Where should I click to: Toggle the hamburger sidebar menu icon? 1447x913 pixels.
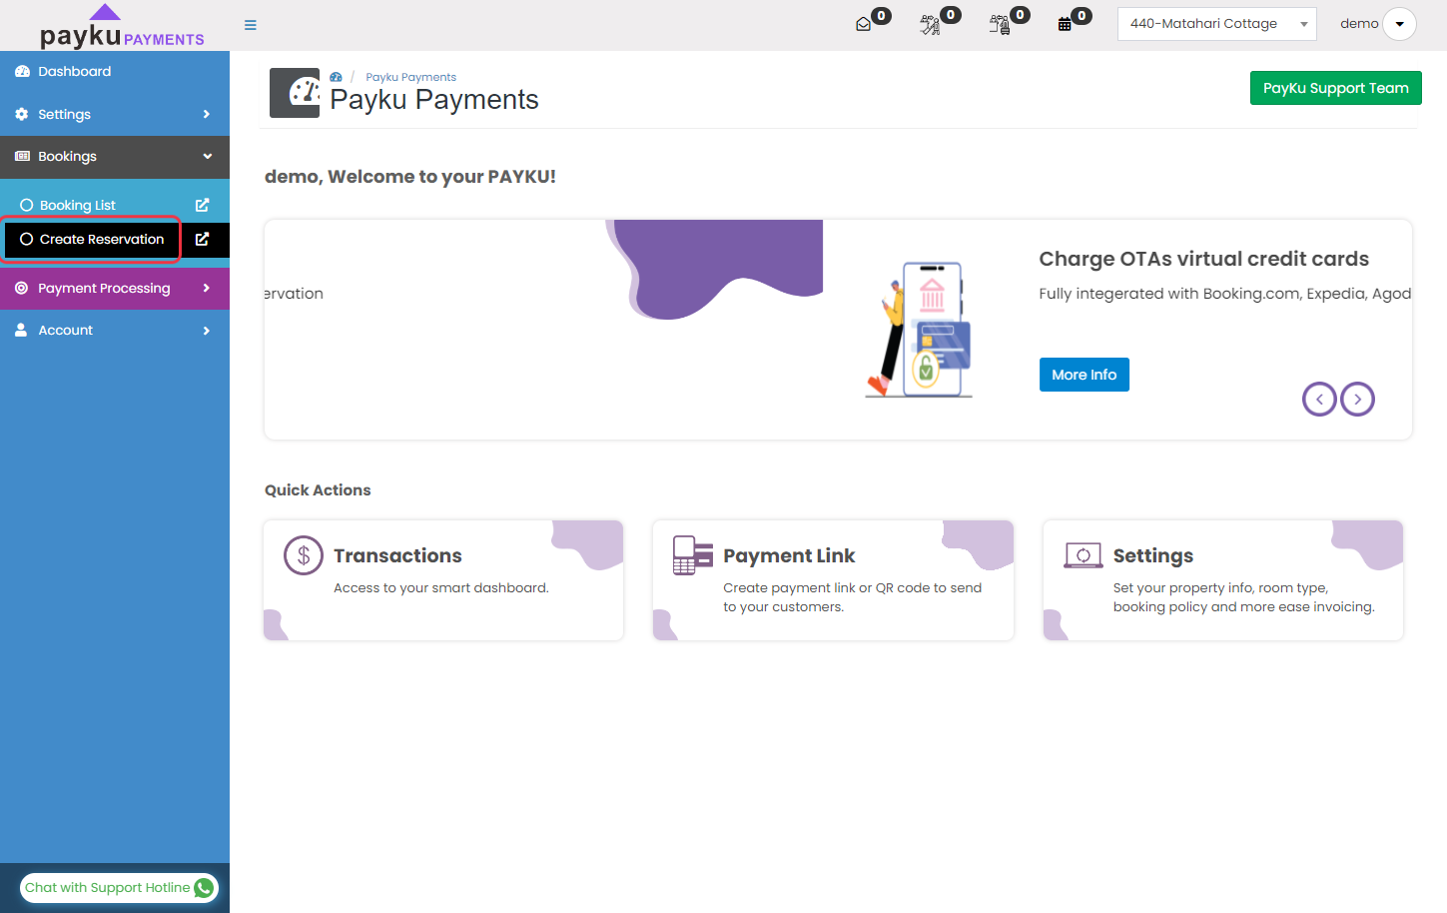(x=251, y=25)
